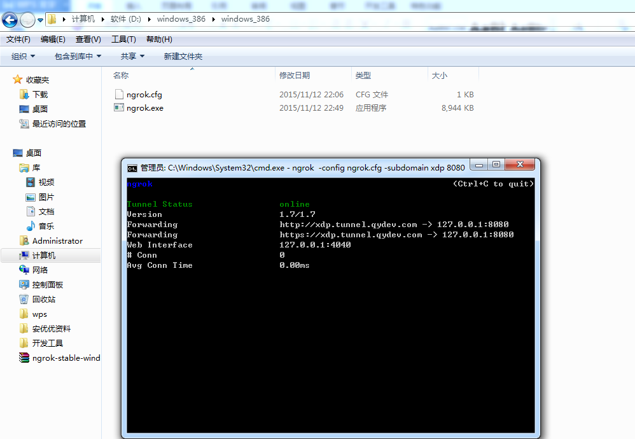Sort by the 类型 column header

tap(363, 75)
